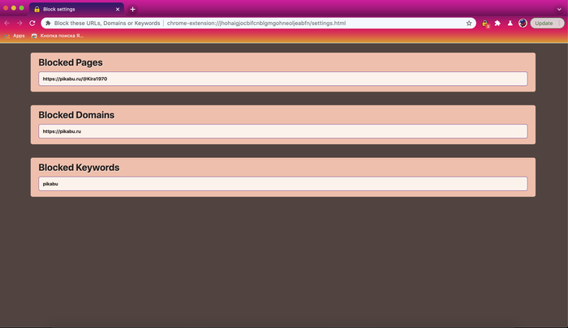Open the user profile avatar

[523, 23]
